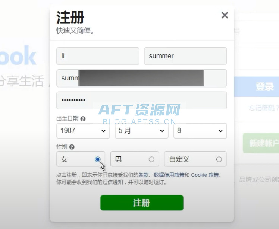The width and height of the screenshot is (279, 229).
Task: Focus the surname field containing summer
Action: coord(185,56)
